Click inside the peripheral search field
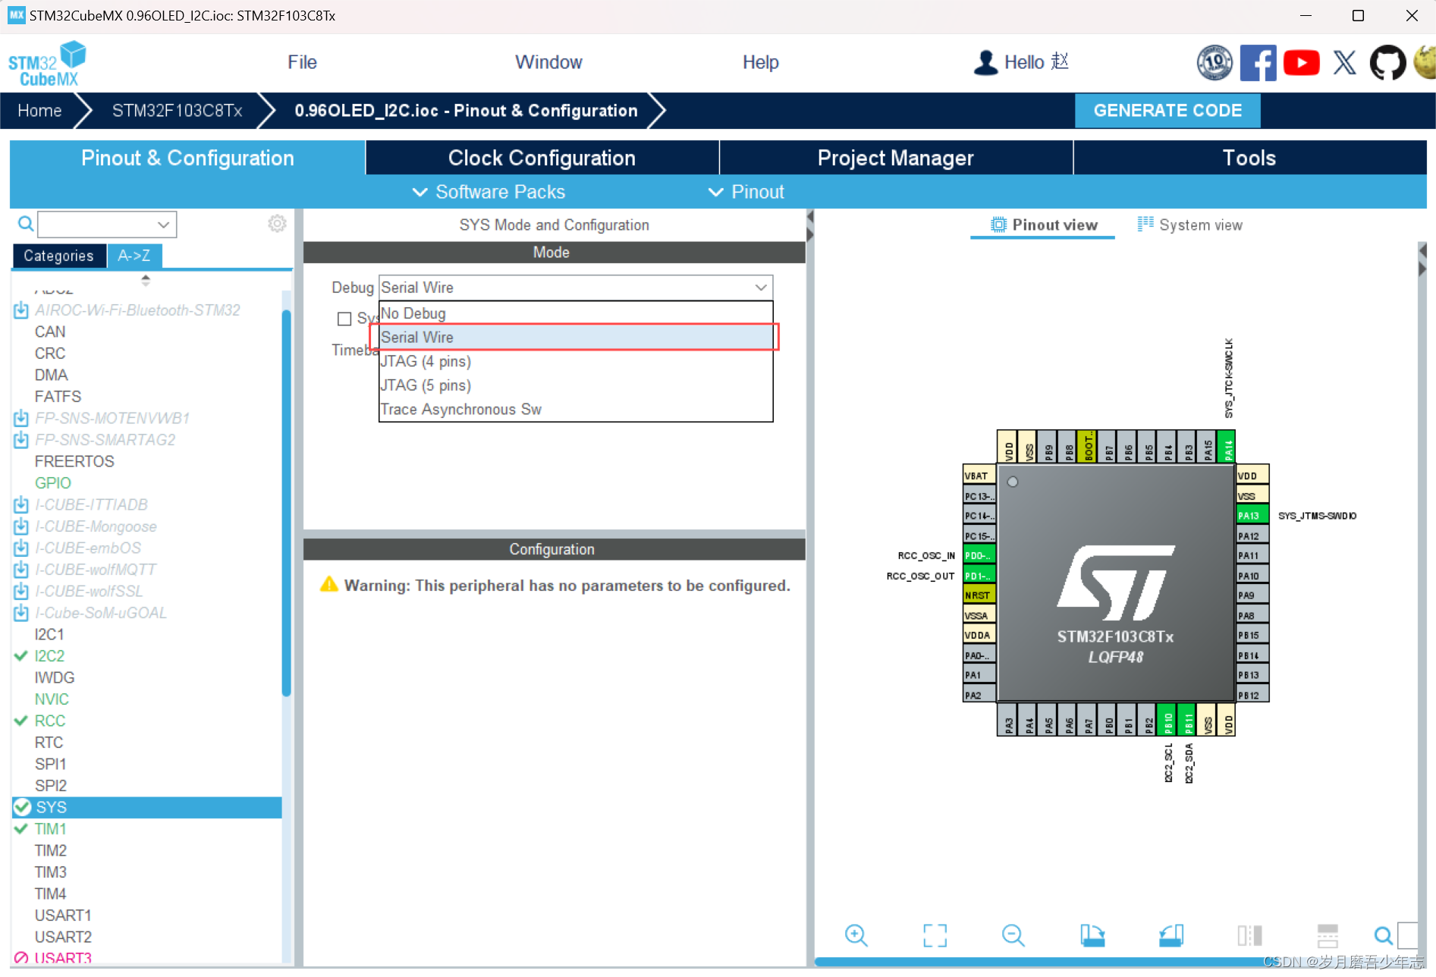This screenshot has height=977, width=1436. [x=99, y=224]
